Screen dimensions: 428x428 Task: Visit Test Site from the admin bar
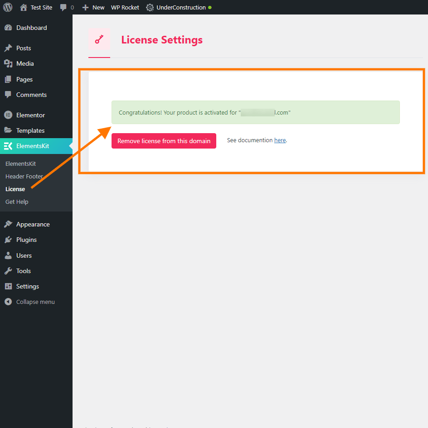pyautogui.click(x=41, y=7)
